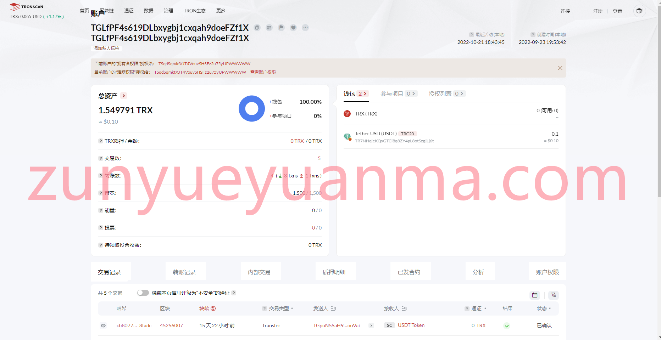Screen dimensions: 661x340
Task: Open help for the unsafe tokens toggle
Action: tap(234, 293)
